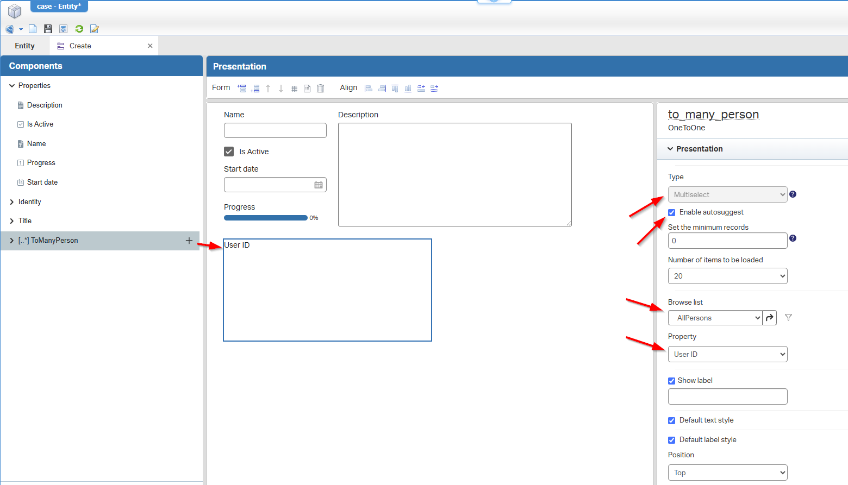Click the trash icon in Form toolbar
The height and width of the screenshot is (485, 848).
[x=320, y=88]
